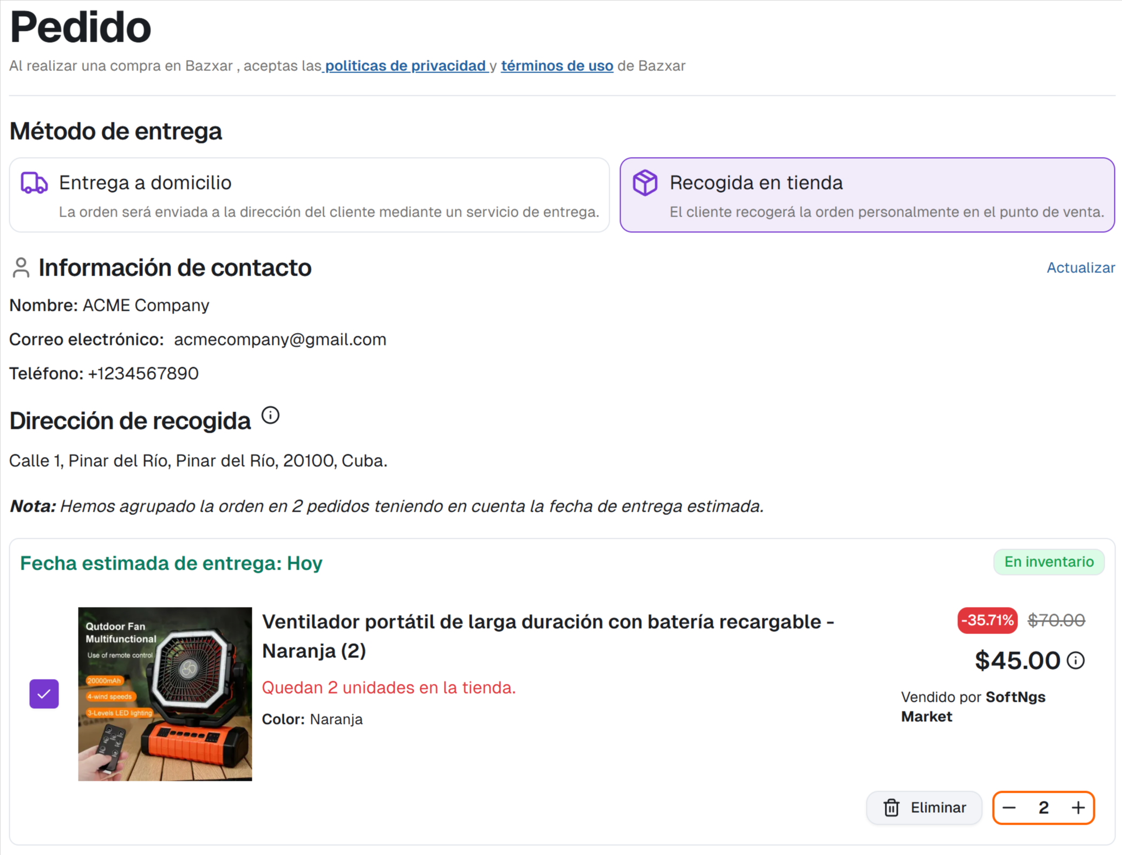Open the términos de uso link
This screenshot has width=1122, height=855.
557,66
